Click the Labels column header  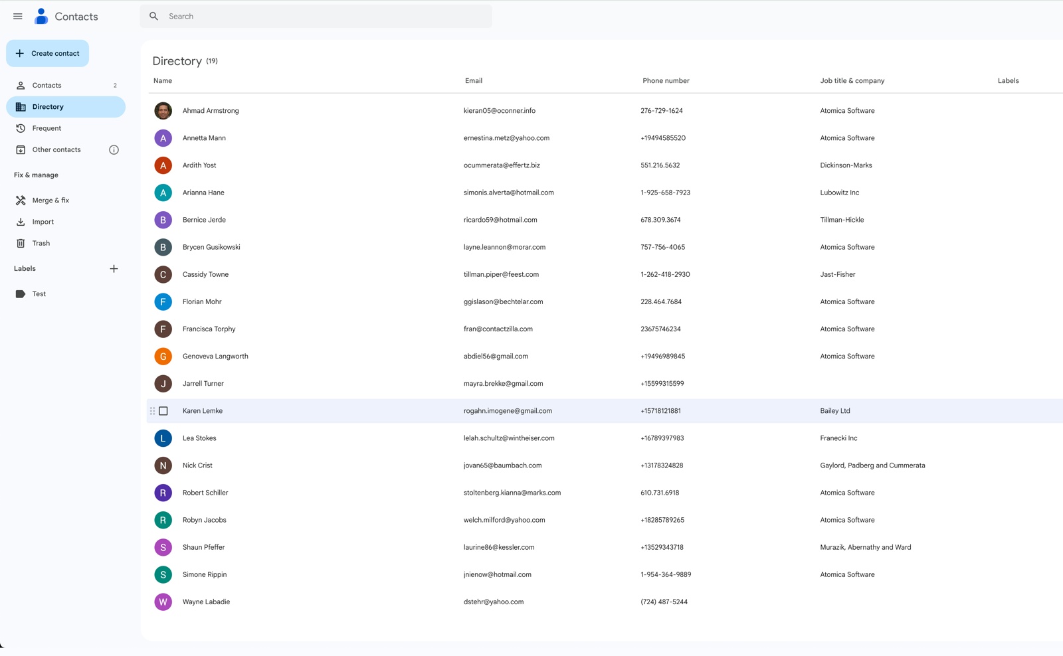point(1008,81)
